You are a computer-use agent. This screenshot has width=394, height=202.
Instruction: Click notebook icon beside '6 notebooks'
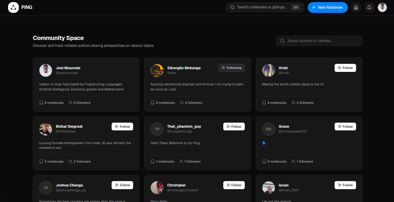(x=41, y=103)
